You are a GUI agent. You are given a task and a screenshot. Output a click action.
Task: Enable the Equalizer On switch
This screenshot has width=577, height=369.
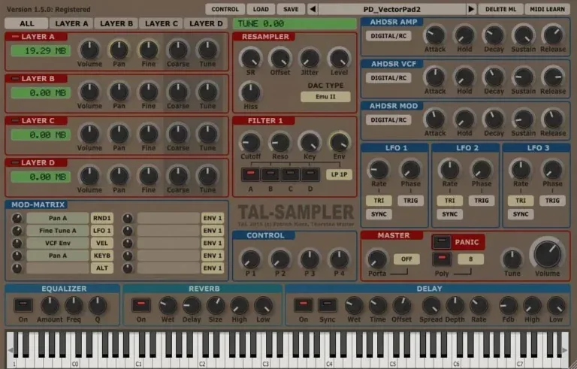point(23,305)
